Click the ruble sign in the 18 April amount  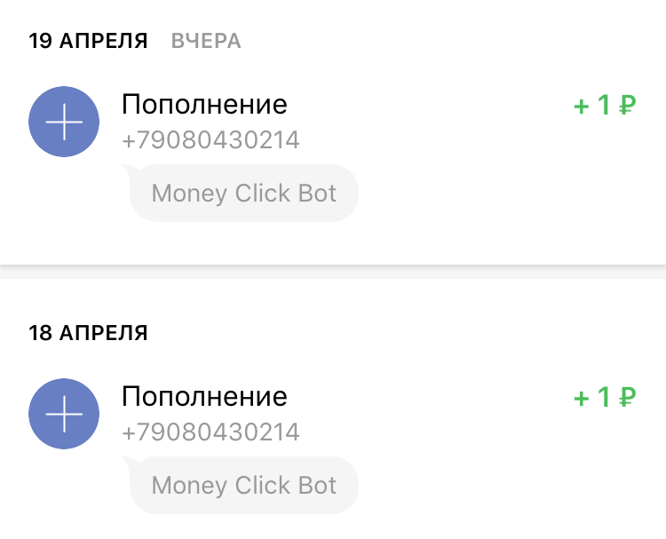[x=628, y=398]
